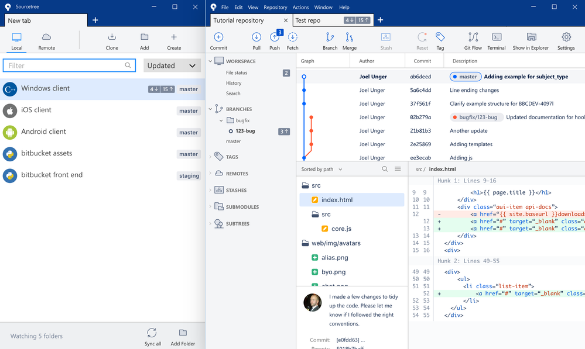Select the core.js file
Screen dimensions: 585x349
[341, 229]
